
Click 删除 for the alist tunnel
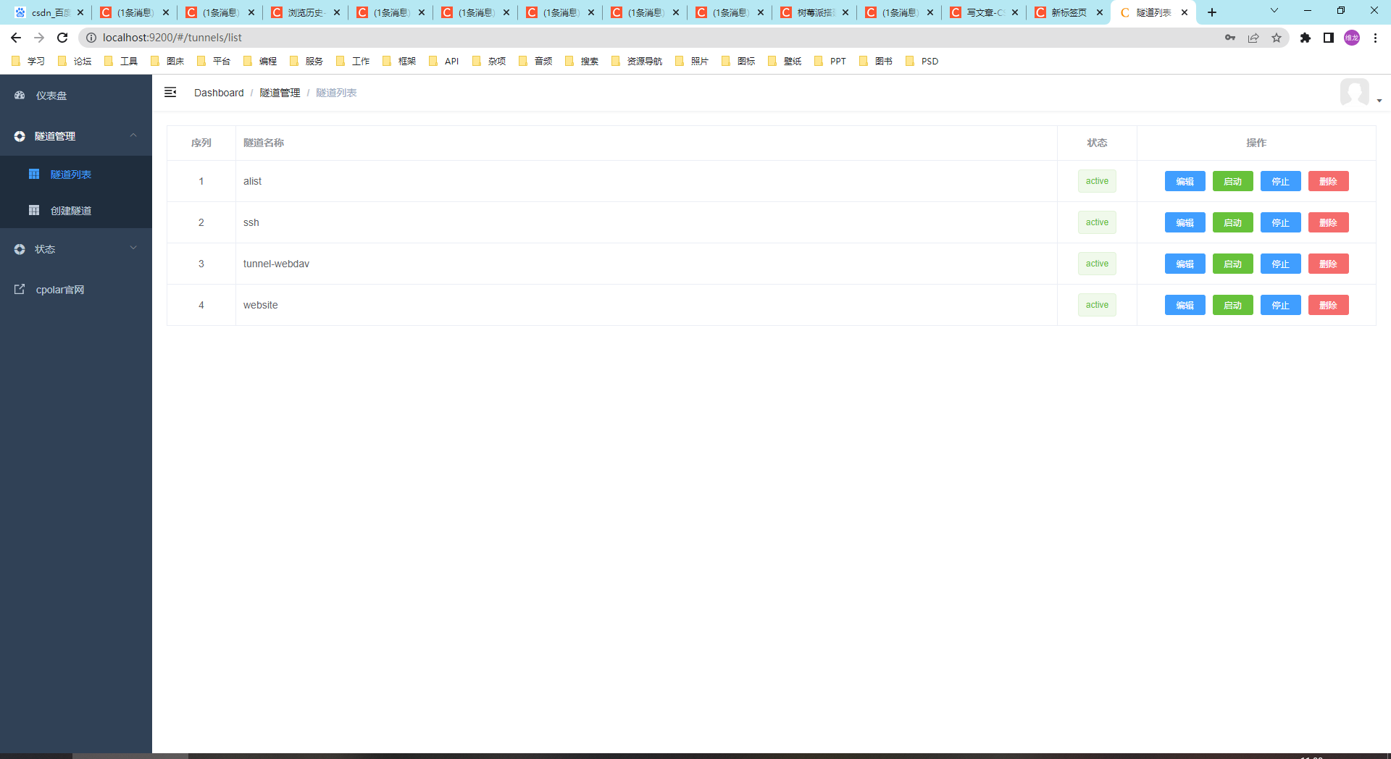(1328, 181)
